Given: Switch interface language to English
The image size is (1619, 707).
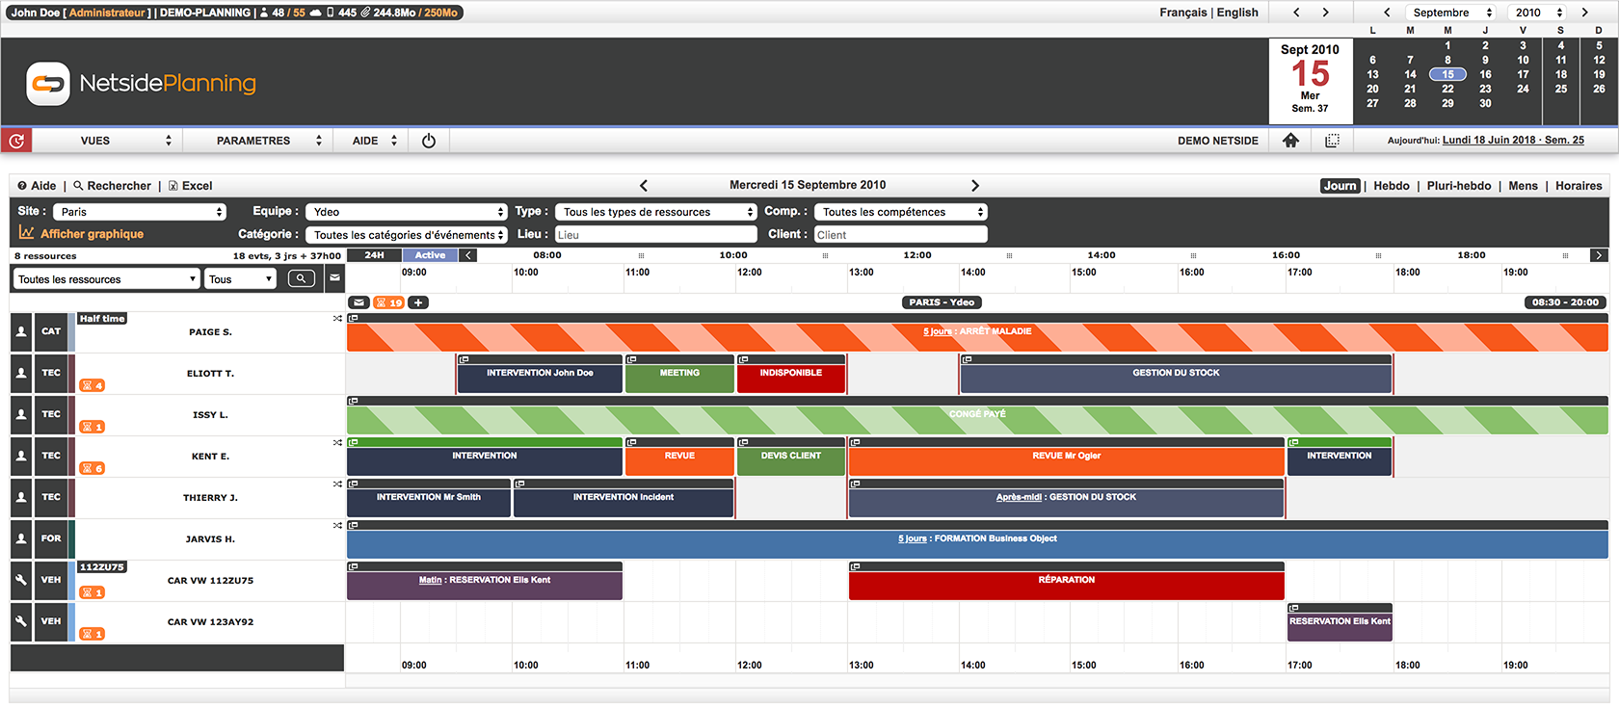Looking at the screenshot, I should (x=1237, y=13).
